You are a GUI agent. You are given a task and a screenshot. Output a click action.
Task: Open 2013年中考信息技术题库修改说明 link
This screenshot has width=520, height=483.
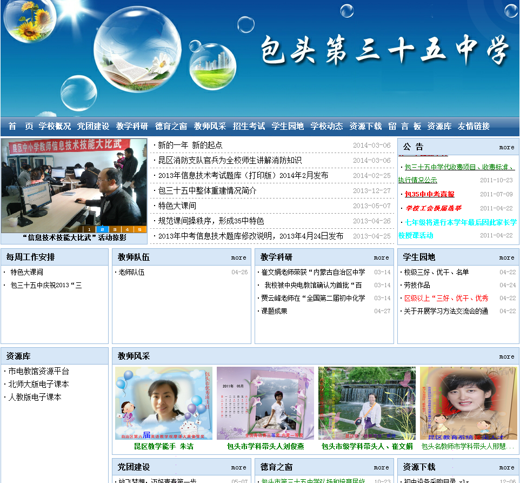[251, 236]
